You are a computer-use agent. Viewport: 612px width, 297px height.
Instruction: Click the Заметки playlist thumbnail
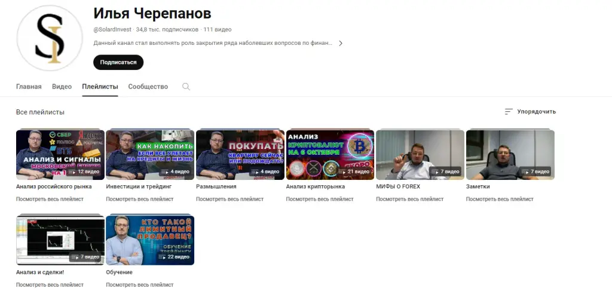pos(510,155)
